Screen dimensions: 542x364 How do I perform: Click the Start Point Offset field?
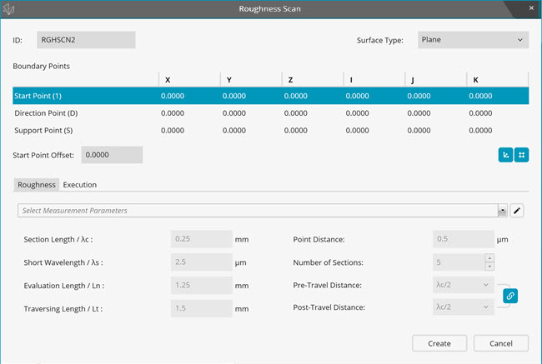click(113, 155)
